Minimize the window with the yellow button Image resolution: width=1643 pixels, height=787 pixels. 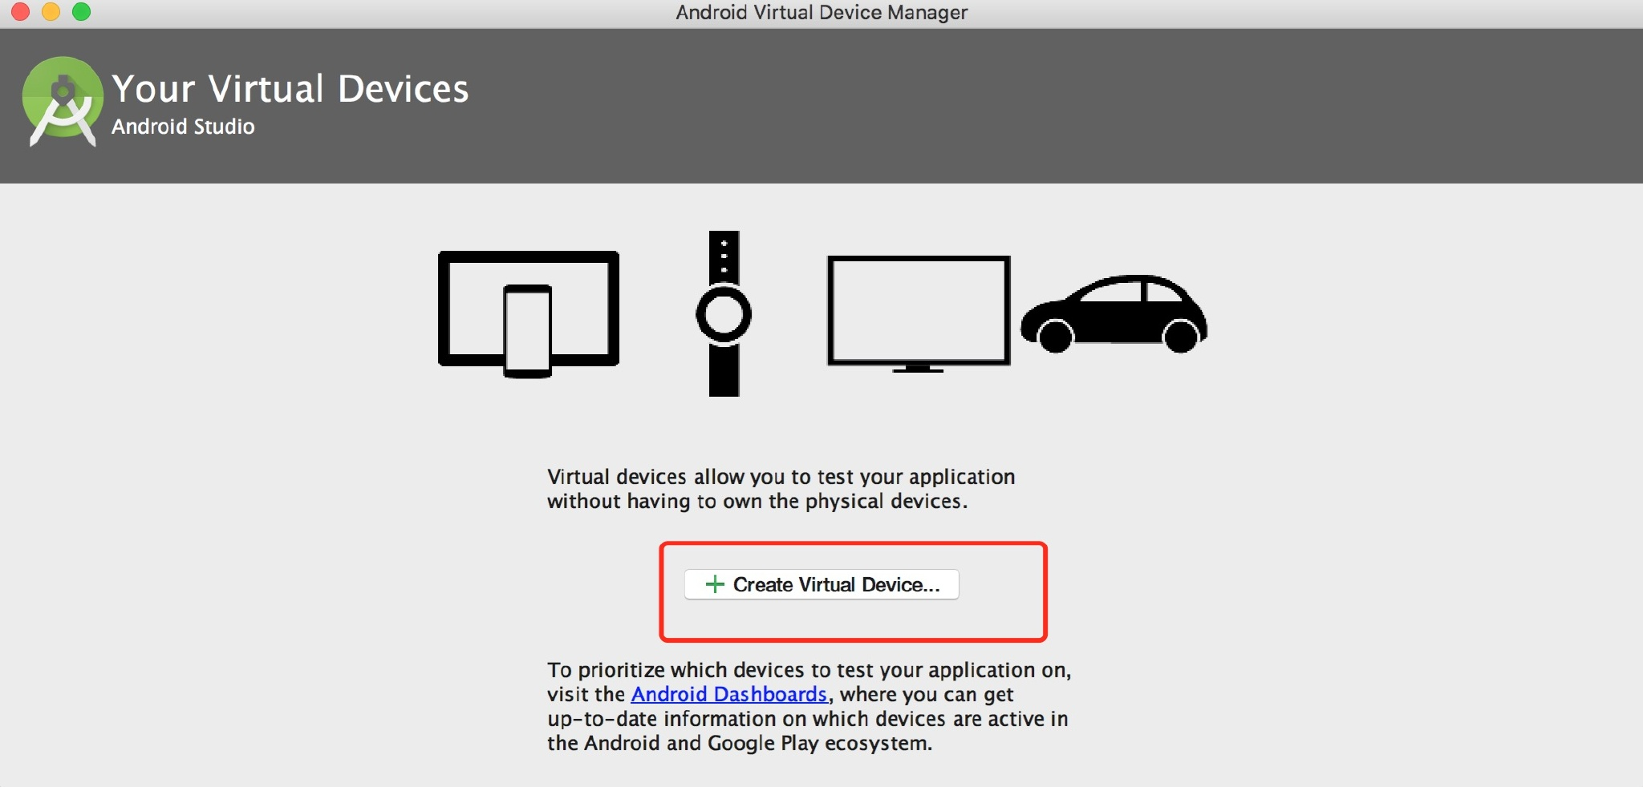(x=51, y=12)
